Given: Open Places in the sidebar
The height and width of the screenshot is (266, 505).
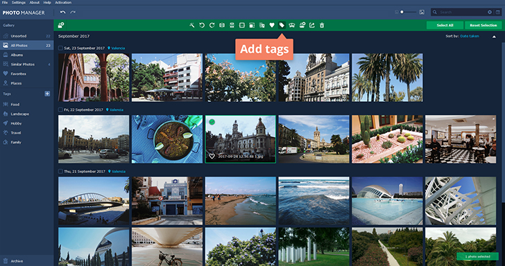Looking at the screenshot, I should click(x=27, y=83).
